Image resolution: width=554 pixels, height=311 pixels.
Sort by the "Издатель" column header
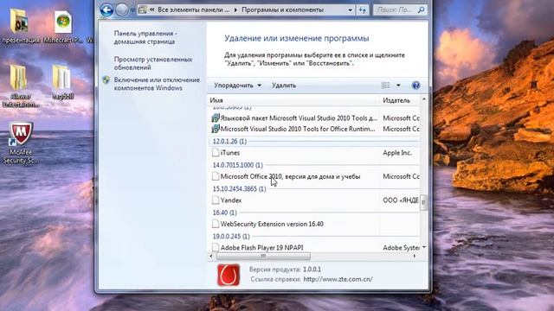point(400,100)
